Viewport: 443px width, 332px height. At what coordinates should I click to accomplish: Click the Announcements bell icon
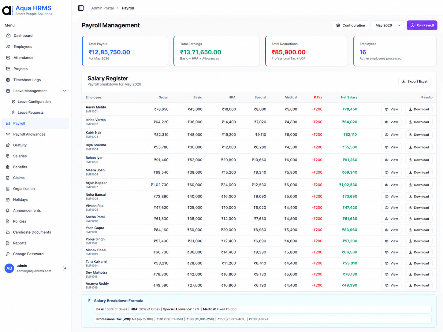[x=8, y=210]
